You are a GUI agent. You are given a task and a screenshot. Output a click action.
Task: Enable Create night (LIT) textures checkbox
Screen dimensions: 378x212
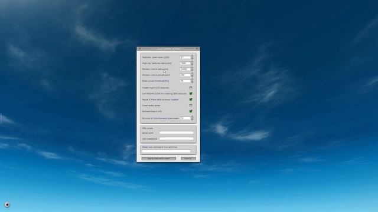coord(191,88)
